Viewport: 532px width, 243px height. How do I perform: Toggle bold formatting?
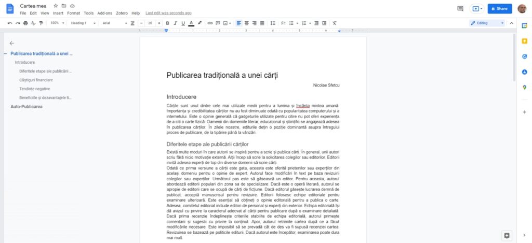click(x=167, y=23)
